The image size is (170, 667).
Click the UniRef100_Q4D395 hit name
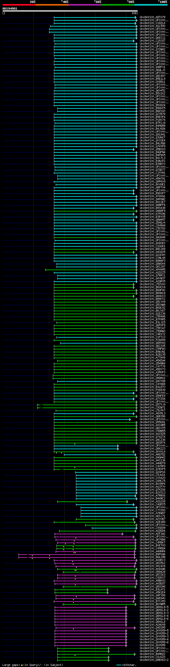click(152, 628)
